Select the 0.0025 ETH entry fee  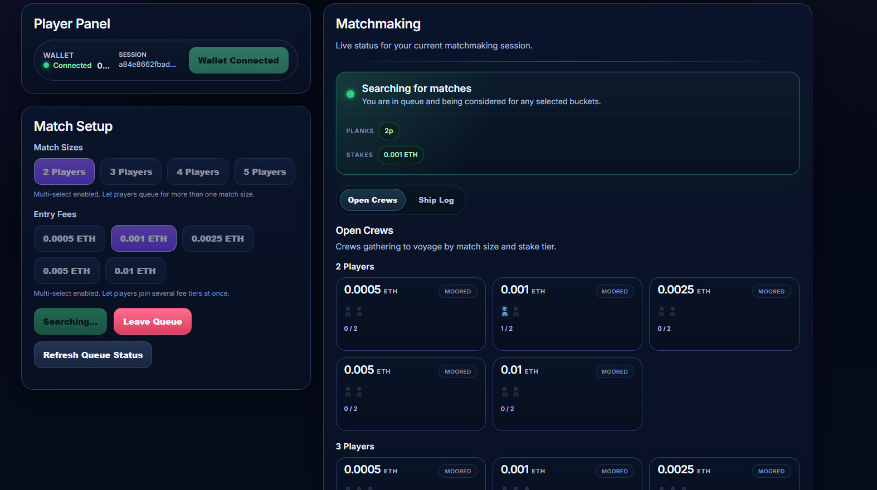click(x=218, y=238)
